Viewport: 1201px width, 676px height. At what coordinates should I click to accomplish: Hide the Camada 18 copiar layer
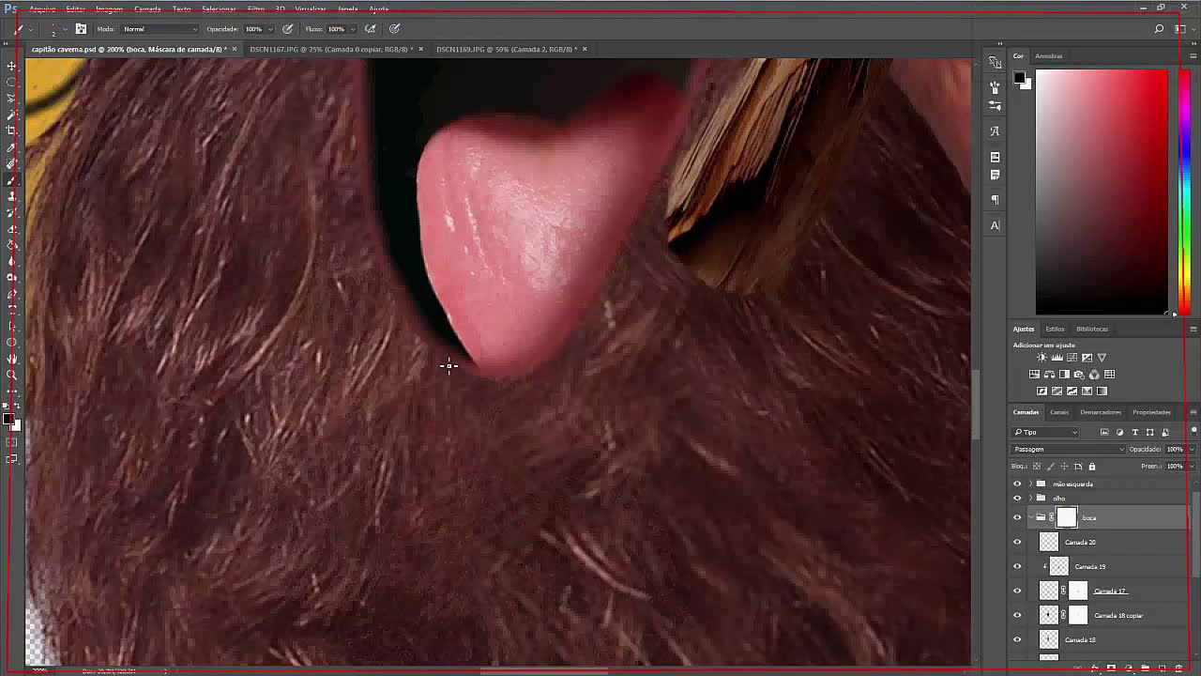(1017, 615)
